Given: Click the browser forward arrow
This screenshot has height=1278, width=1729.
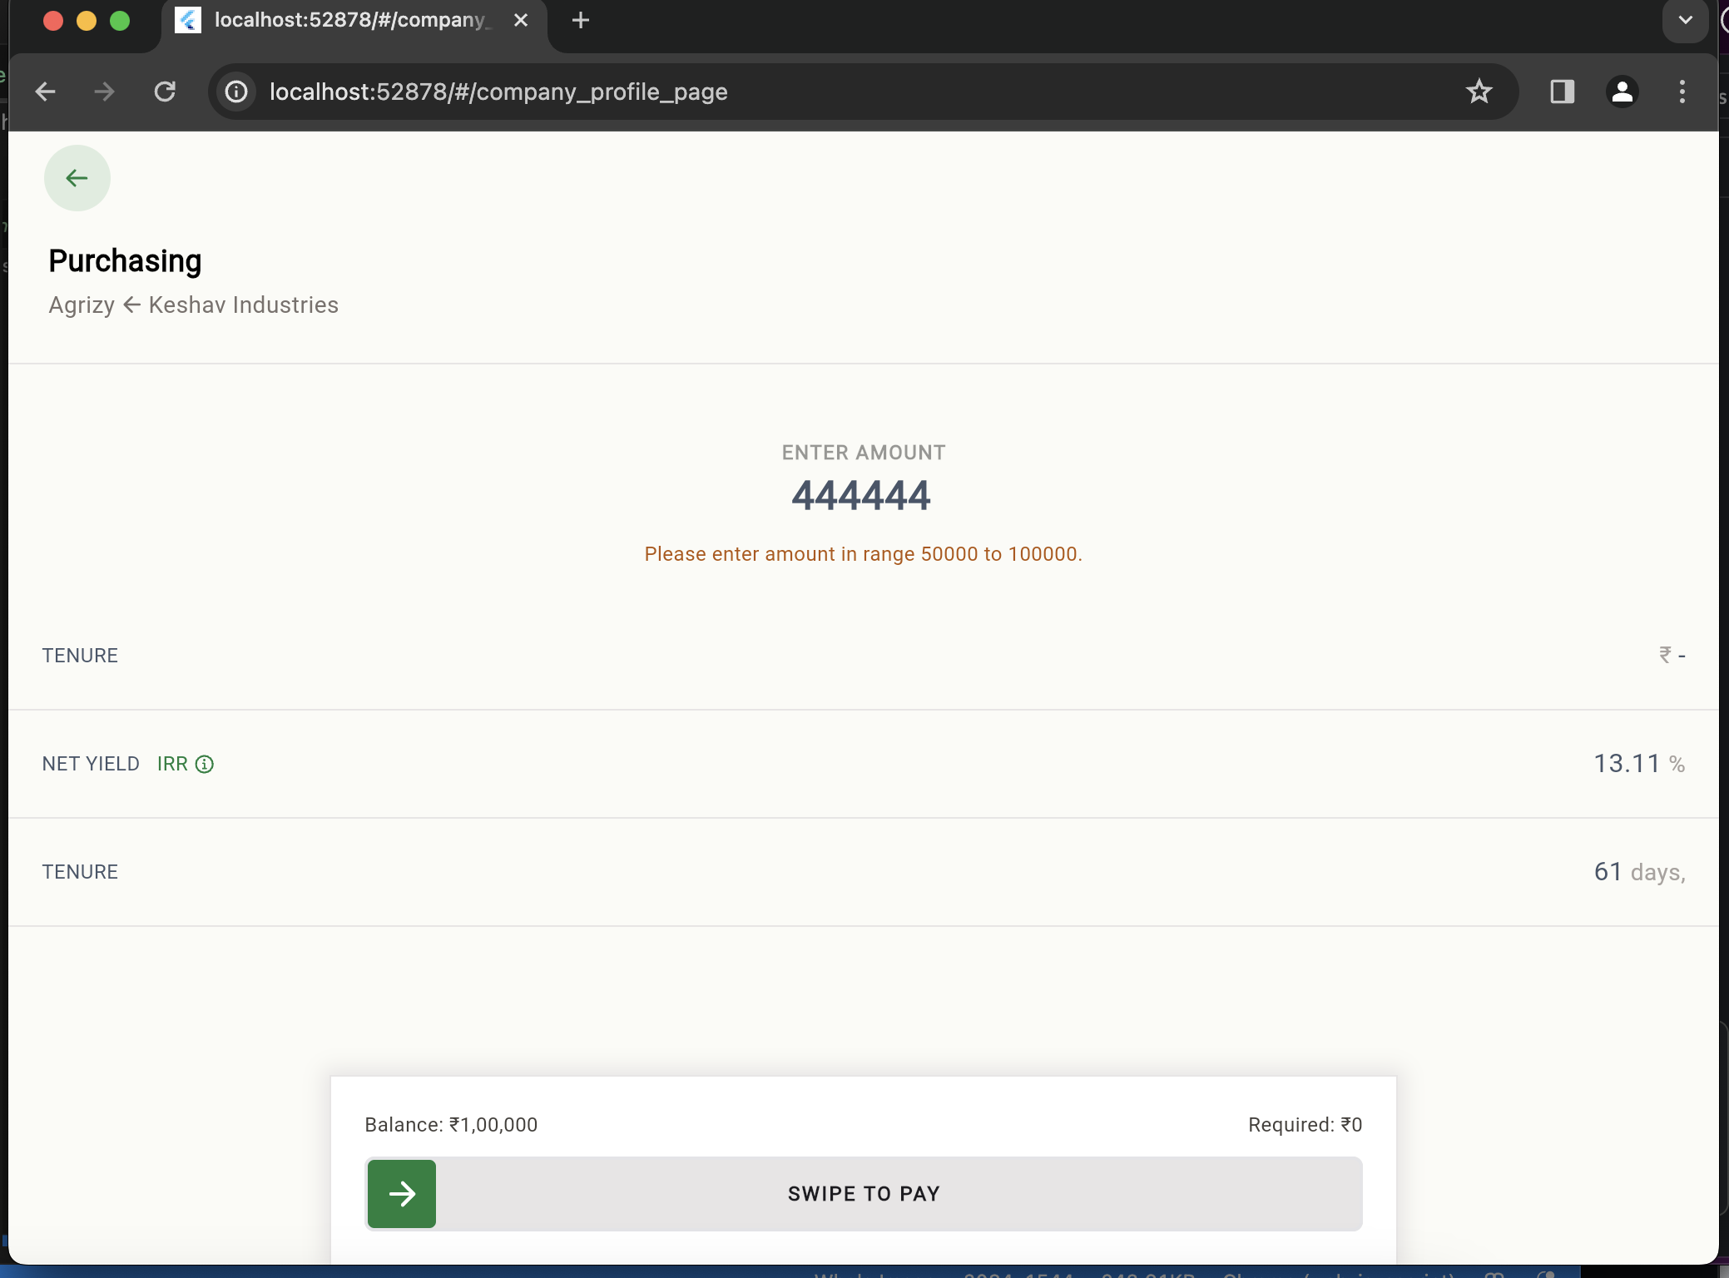Looking at the screenshot, I should [x=105, y=92].
